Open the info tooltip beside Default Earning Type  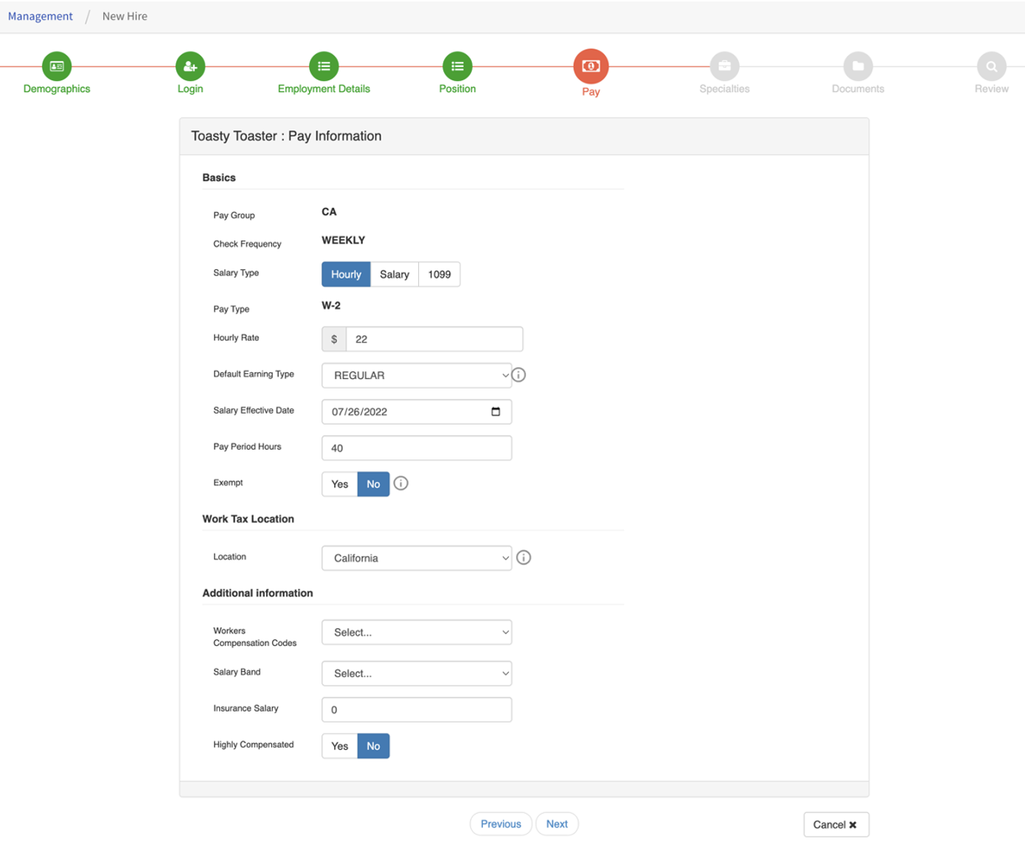[518, 375]
